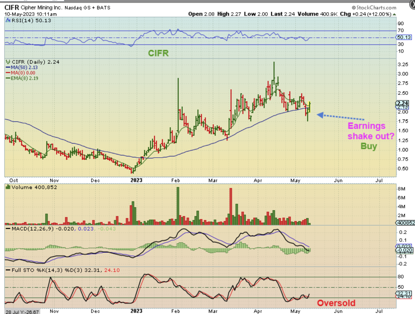
Task: Click the 3.25 price axis label
Action: pyautogui.click(x=403, y=65)
